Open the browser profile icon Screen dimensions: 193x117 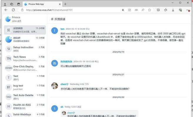tap(5, 4)
